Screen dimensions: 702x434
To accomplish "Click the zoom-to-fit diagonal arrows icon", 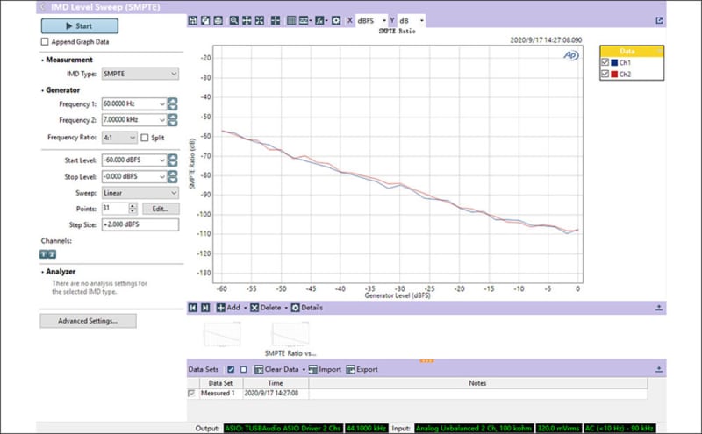I will tap(259, 20).
